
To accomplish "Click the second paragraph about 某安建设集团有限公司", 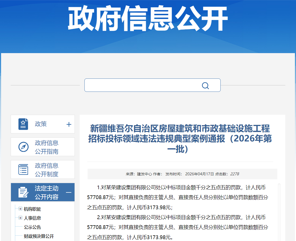I will point(177,227).
